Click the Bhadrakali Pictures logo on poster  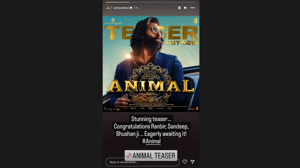[x=113, y=21]
